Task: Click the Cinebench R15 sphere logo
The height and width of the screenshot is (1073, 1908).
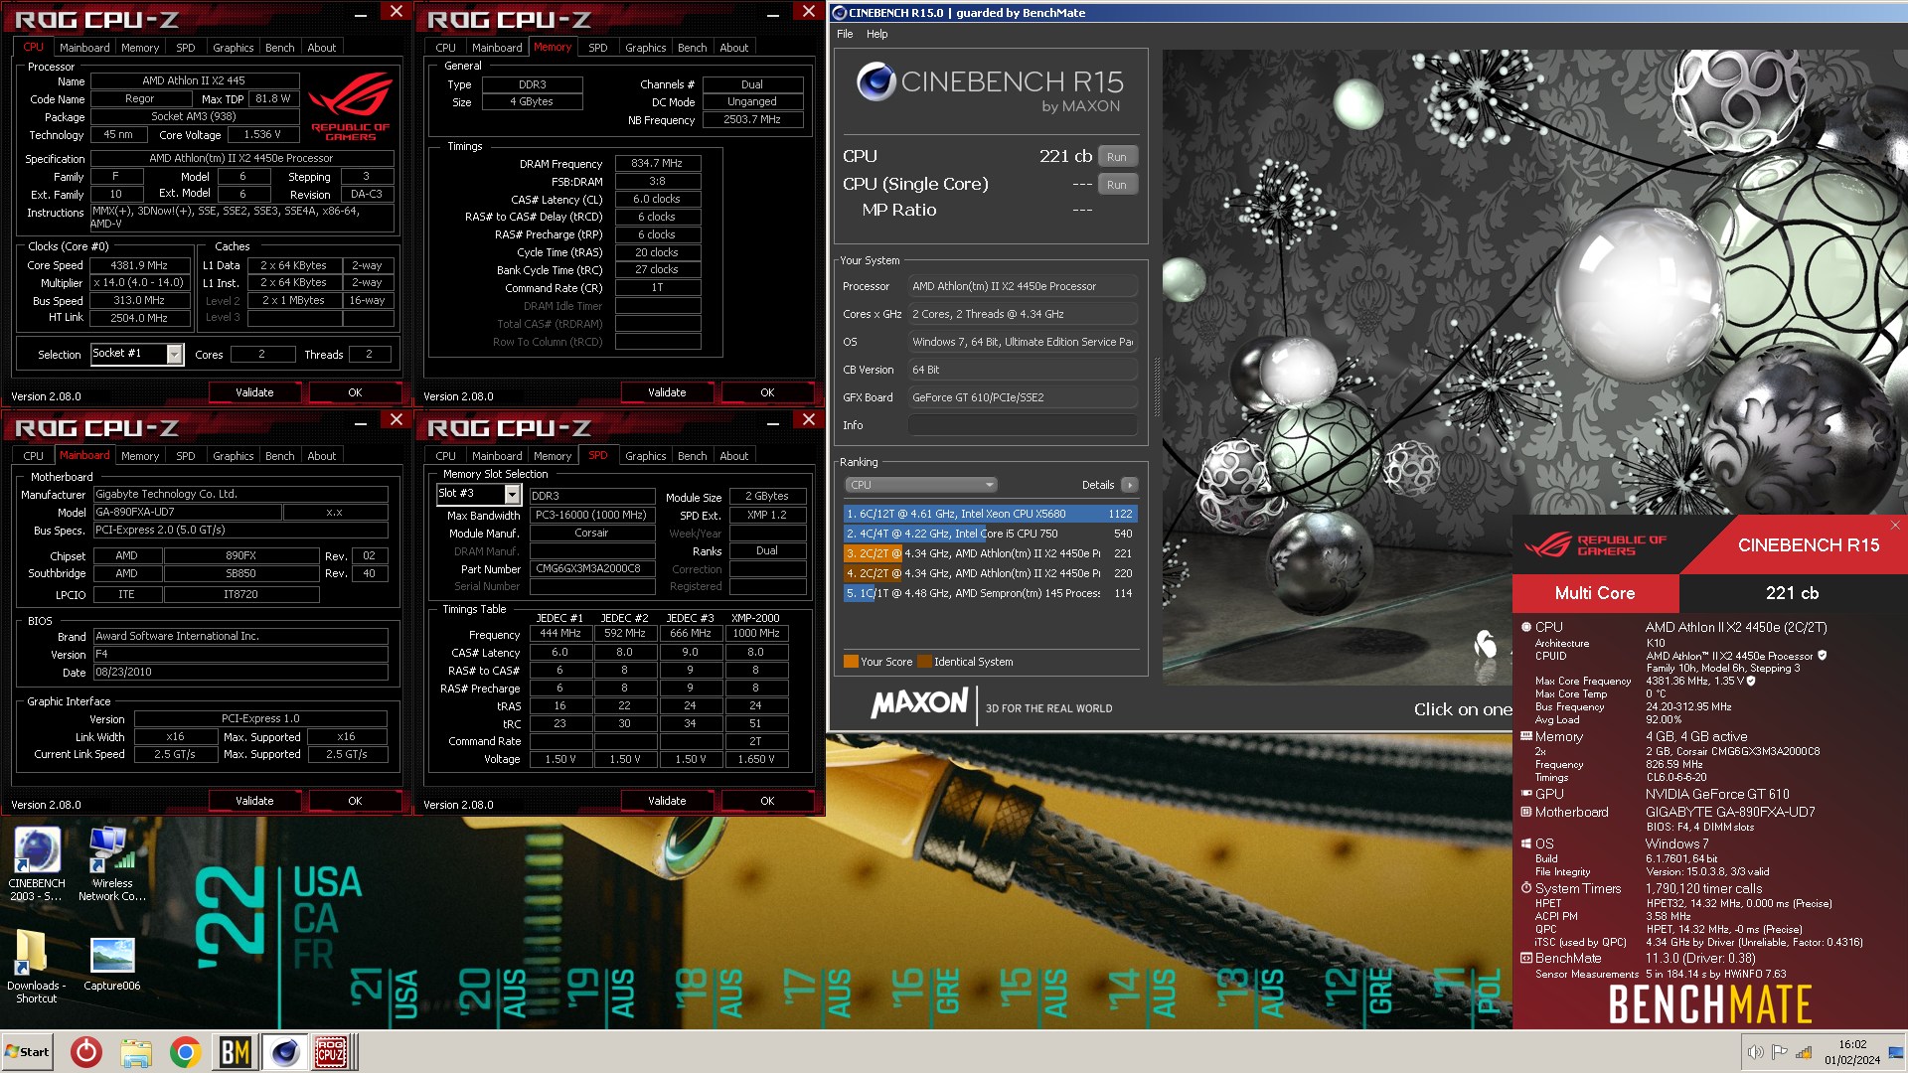Action: tap(875, 81)
